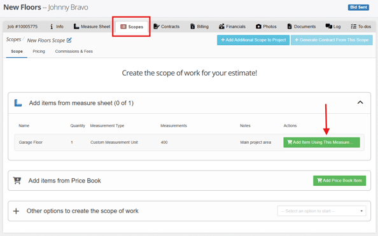378x236 pixels.
Task: Switch to the Pricing sub-tab
Action: pos(39,52)
